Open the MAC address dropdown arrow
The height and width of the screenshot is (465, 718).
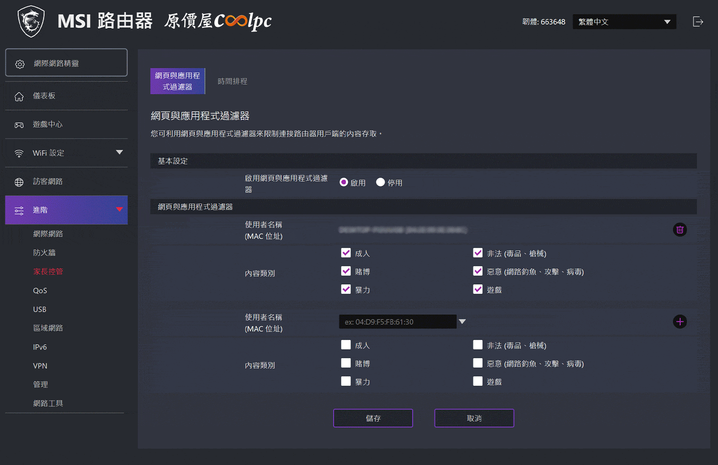click(462, 321)
